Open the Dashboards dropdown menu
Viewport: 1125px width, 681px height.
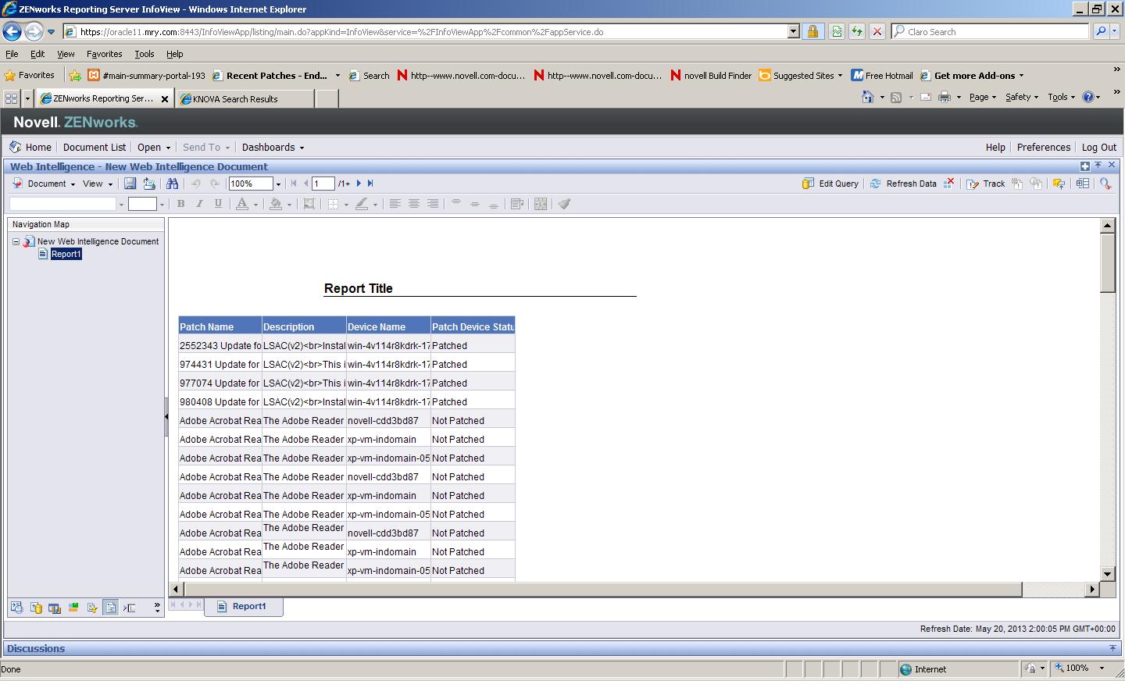tap(273, 147)
